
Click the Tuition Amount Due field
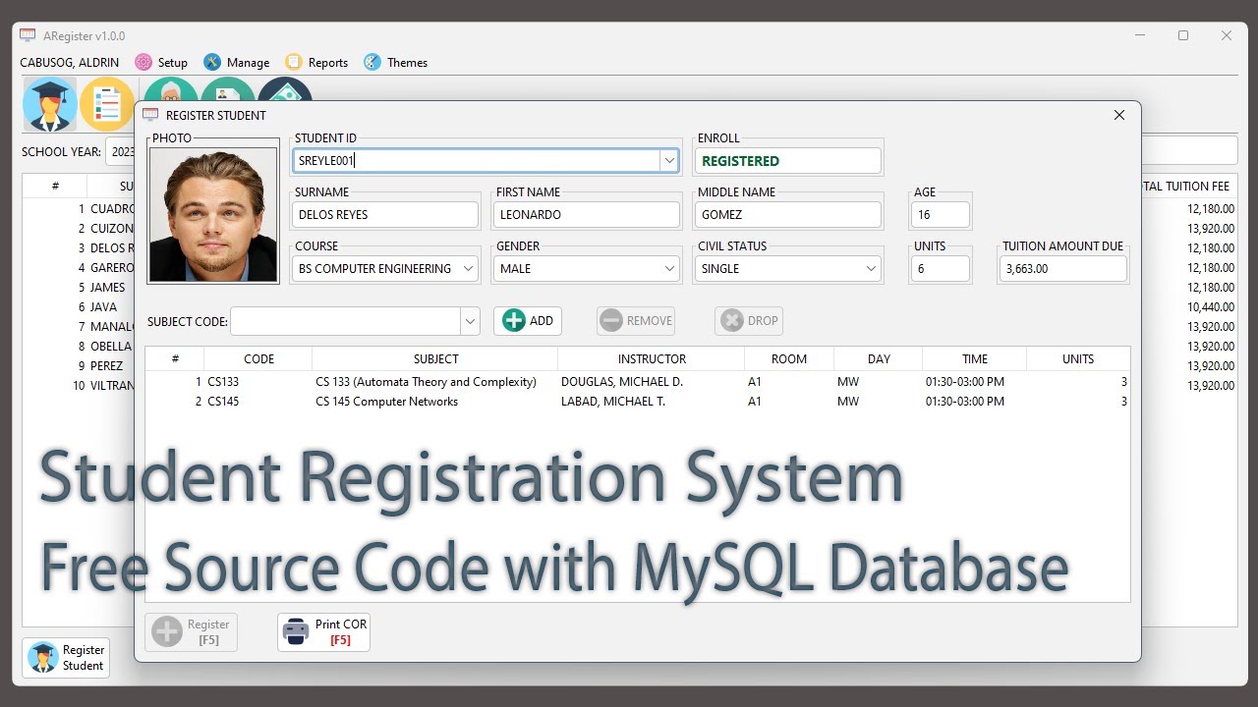pos(1063,268)
